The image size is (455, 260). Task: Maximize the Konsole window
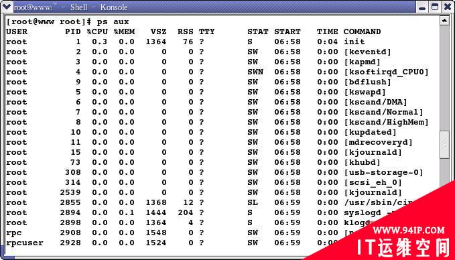pyautogui.click(x=435, y=7)
